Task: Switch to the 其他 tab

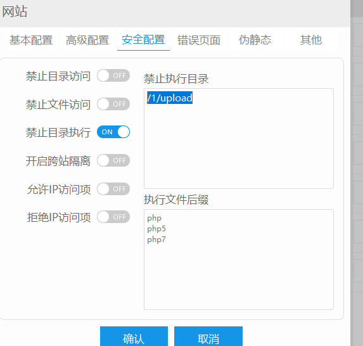Action: pos(311,40)
